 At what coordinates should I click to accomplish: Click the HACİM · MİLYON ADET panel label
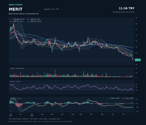pyautogui.click(x=17, y=68)
